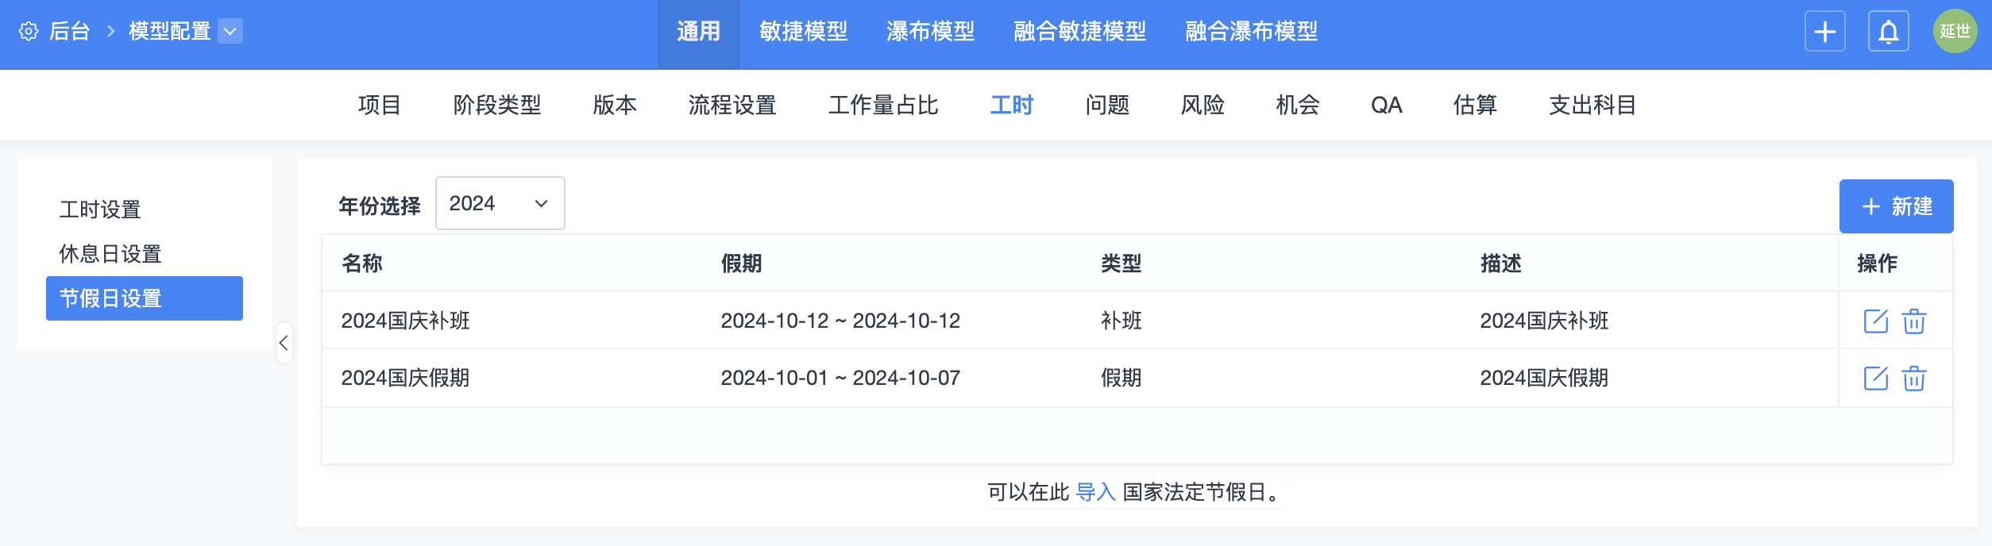Navigate to 后台 in the breadcrumb
The image size is (1992, 546).
[70, 32]
